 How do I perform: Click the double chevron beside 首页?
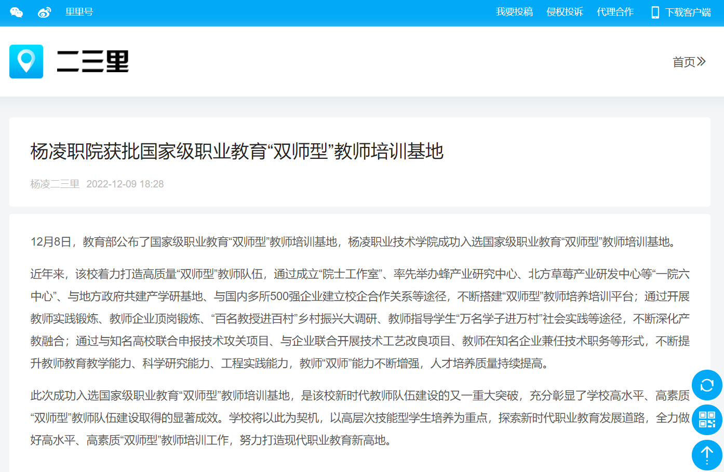coord(702,62)
